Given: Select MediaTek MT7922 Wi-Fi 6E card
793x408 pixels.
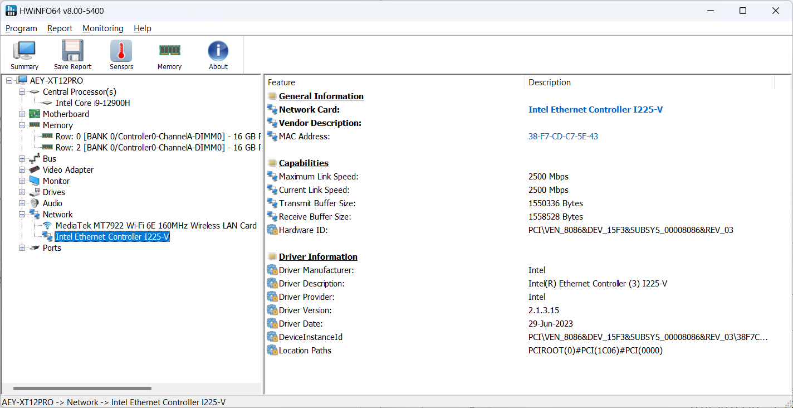Looking at the screenshot, I should click(x=156, y=226).
